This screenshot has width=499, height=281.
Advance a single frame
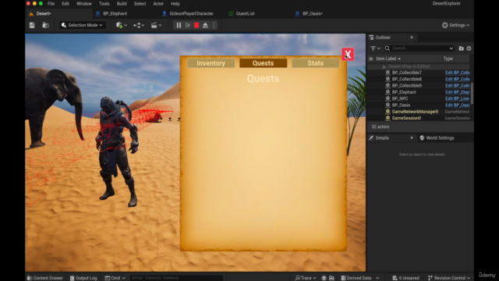[x=188, y=25]
